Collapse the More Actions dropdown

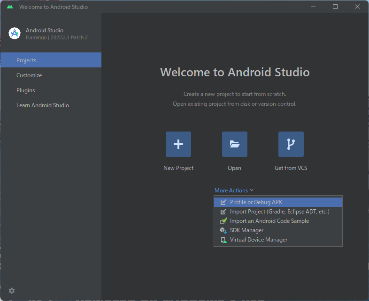[x=231, y=191]
